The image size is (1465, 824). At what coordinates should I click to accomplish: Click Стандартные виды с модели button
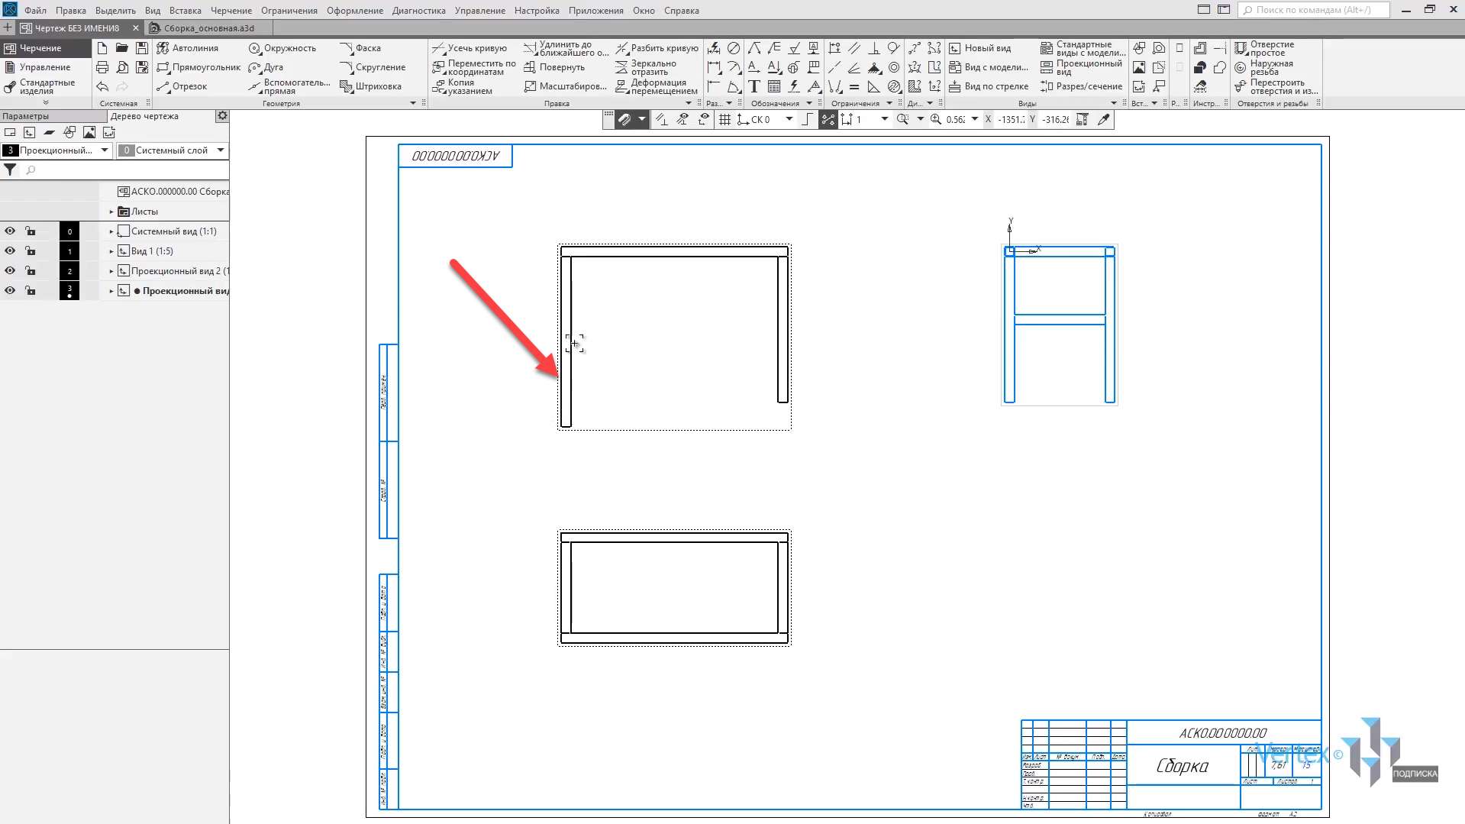click(1083, 48)
